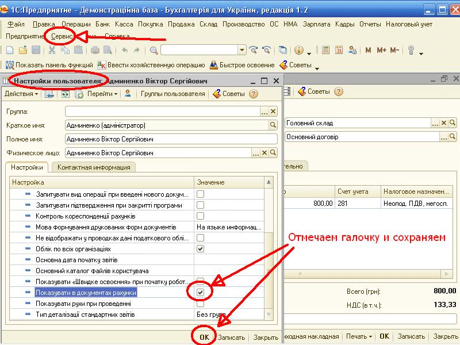The width and height of the screenshot is (460, 345).
Task: Click the M memory button
Action: pos(368,50)
